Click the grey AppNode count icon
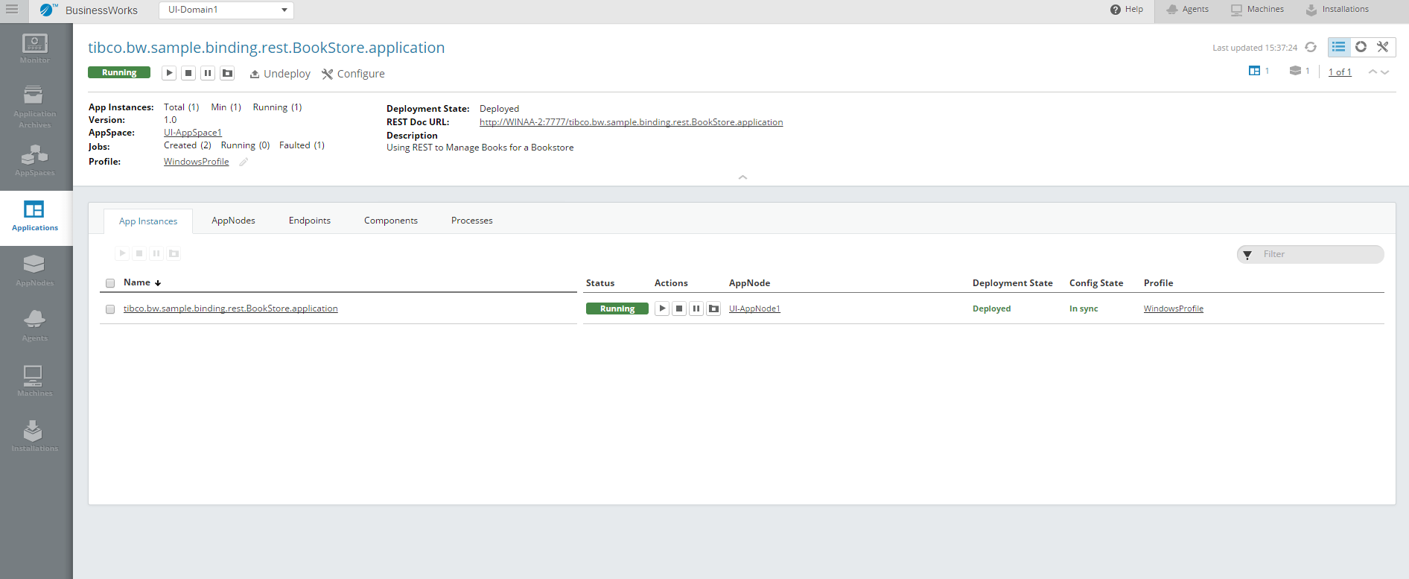The image size is (1409, 579). tap(1295, 71)
